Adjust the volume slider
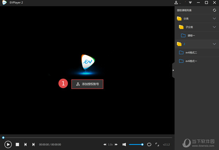 coord(136,145)
